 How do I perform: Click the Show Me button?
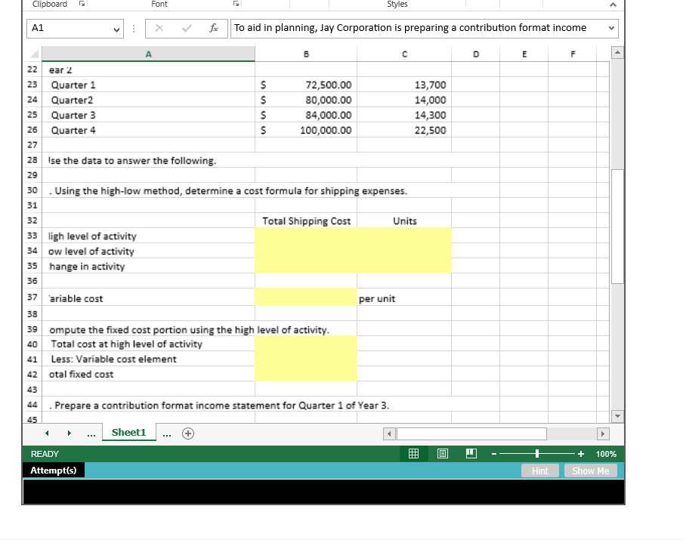(x=590, y=470)
